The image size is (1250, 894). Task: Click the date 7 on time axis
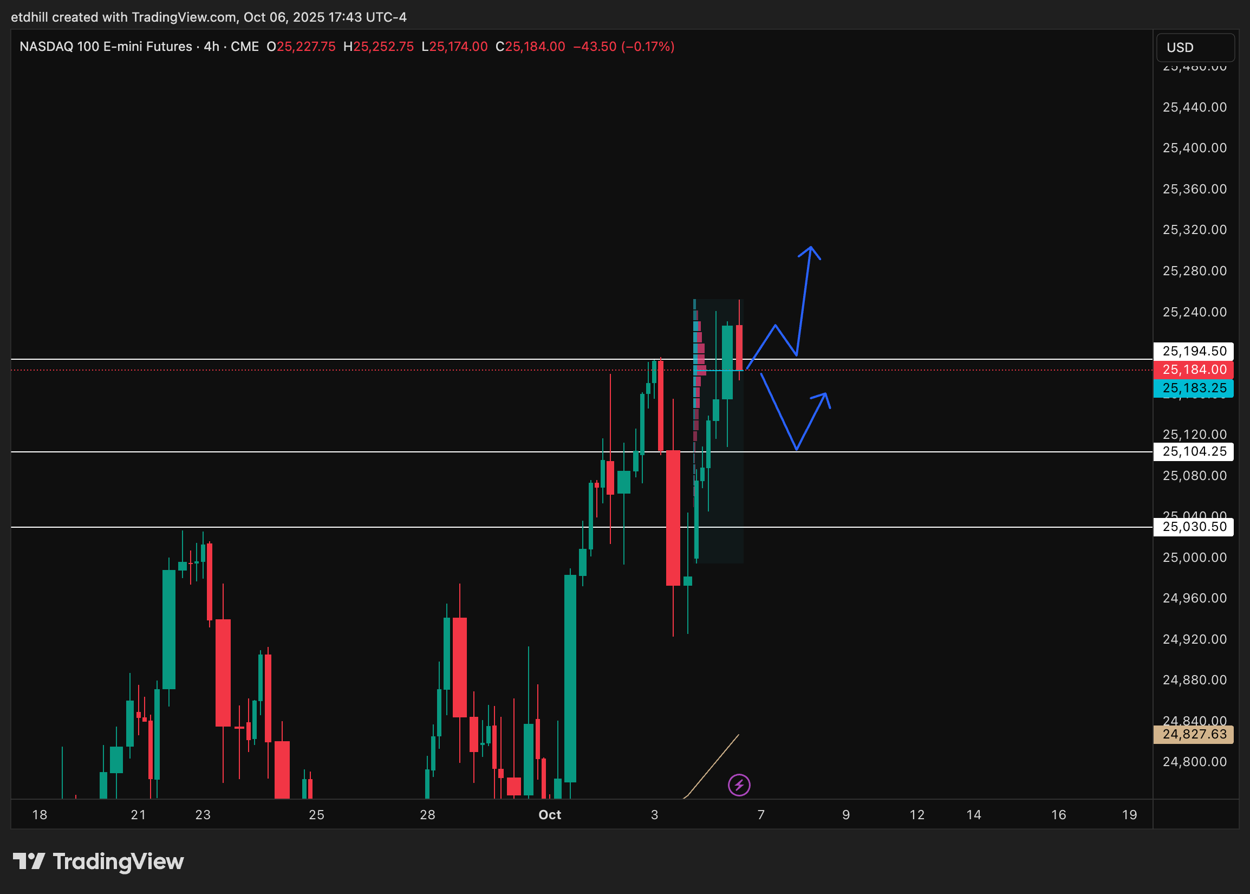[x=761, y=815]
